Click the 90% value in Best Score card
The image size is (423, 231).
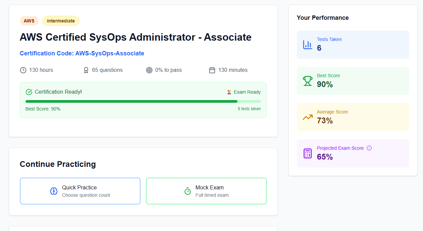pos(325,84)
